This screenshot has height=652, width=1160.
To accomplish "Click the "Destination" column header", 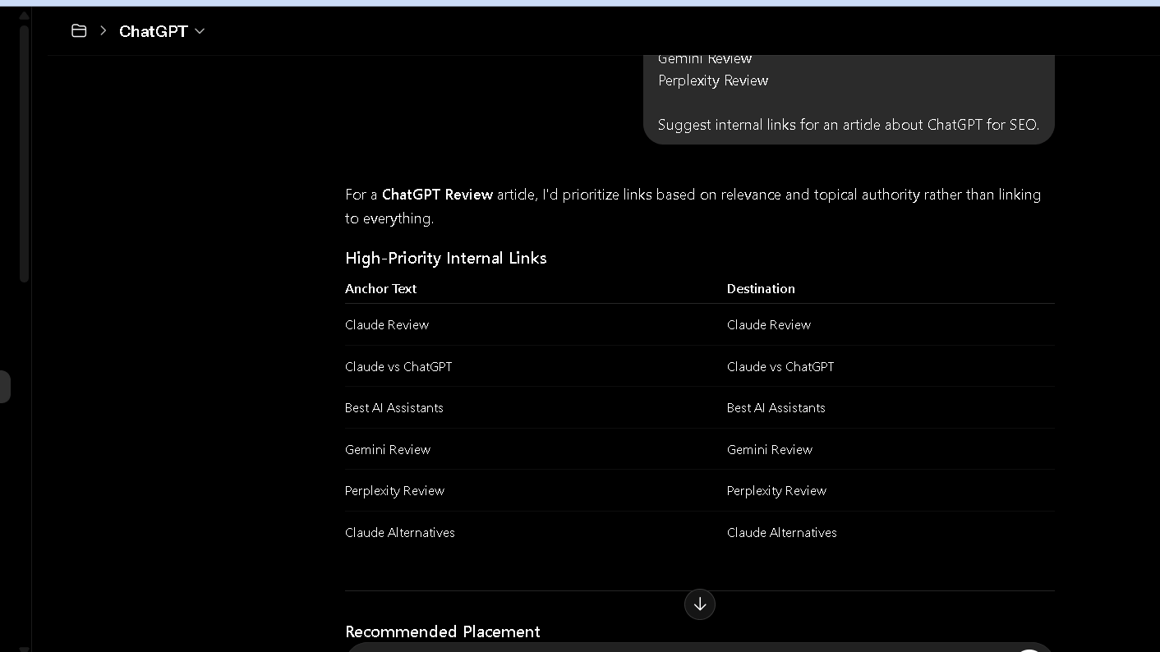I will pyautogui.click(x=761, y=288).
